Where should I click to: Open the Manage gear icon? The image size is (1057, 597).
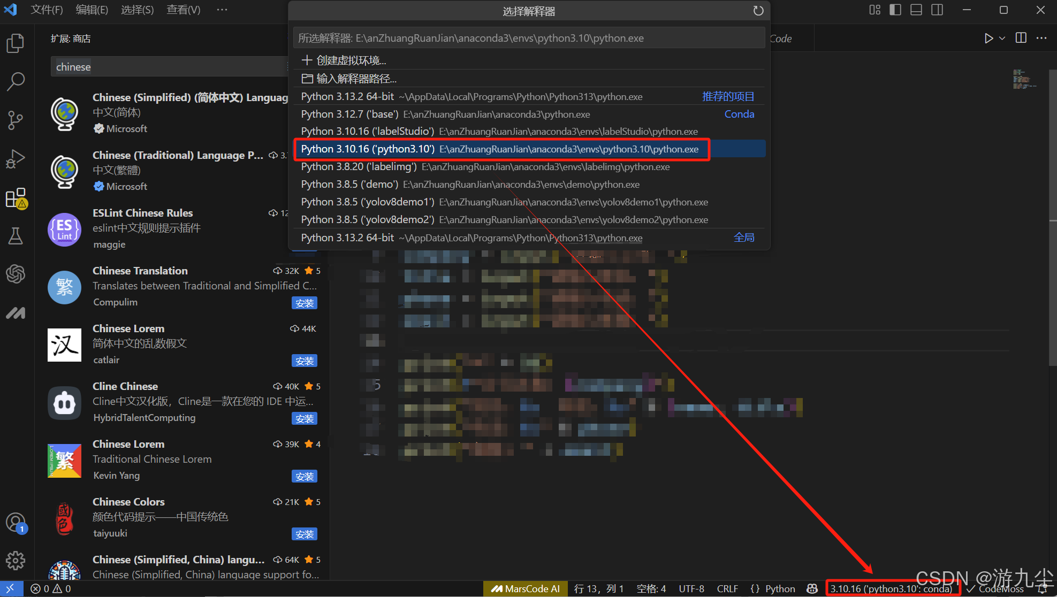(16, 560)
